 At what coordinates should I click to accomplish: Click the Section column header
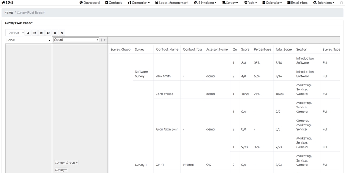pyautogui.click(x=302, y=50)
